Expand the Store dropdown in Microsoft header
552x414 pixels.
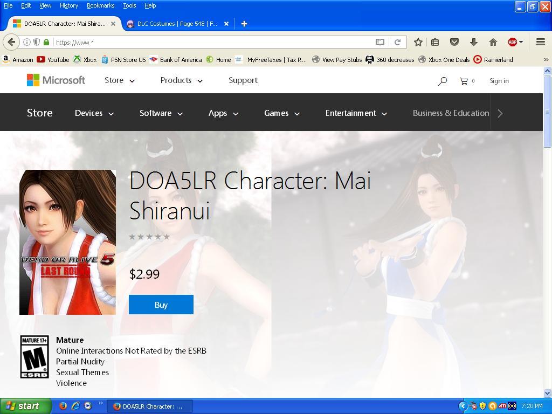pyautogui.click(x=120, y=80)
